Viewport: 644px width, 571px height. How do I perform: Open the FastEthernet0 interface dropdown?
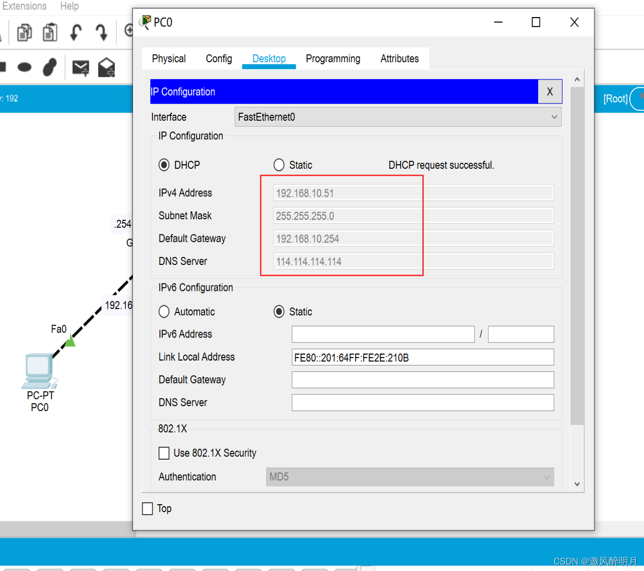point(398,117)
